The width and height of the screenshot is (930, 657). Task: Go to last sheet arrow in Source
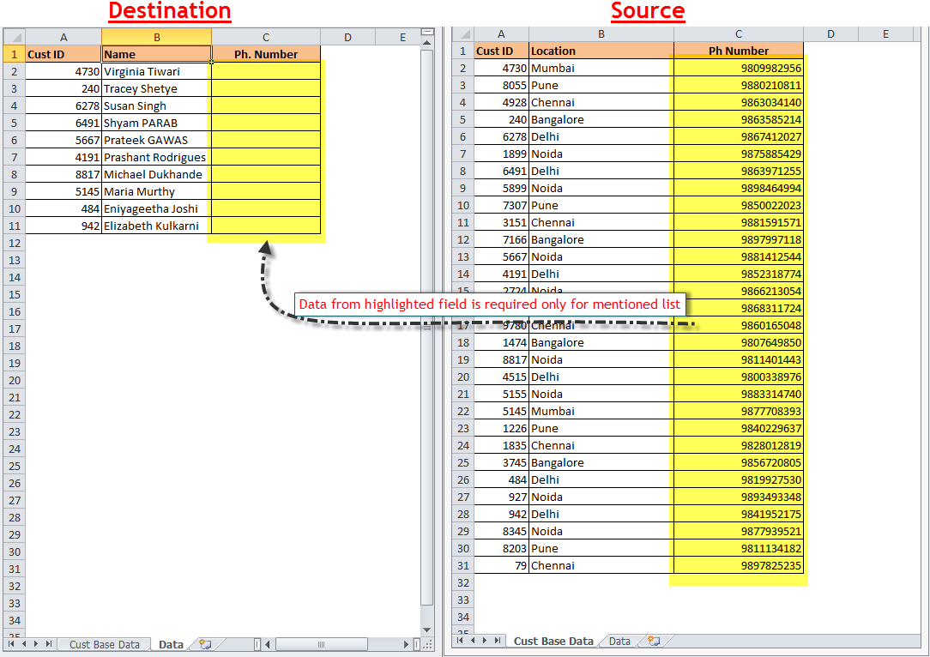pyautogui.click(x=498, y=641)
